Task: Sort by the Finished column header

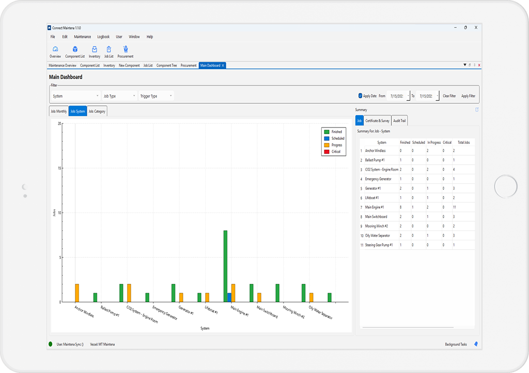Action: pyautogui.click(x=405, y=142)
